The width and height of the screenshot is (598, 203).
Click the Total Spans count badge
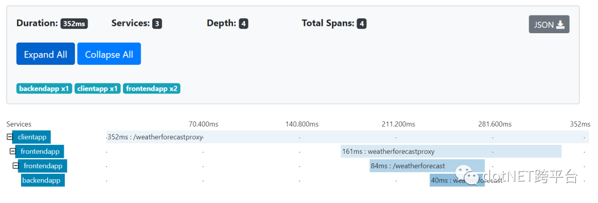[x=362, y=24]
